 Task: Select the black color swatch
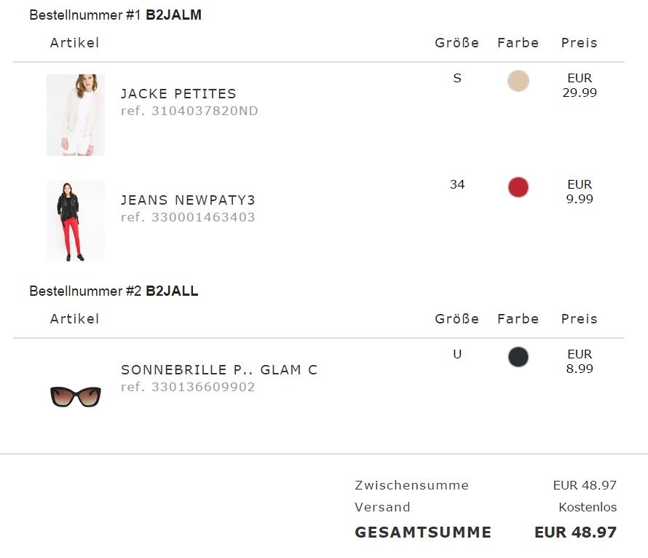pos(518,357)
